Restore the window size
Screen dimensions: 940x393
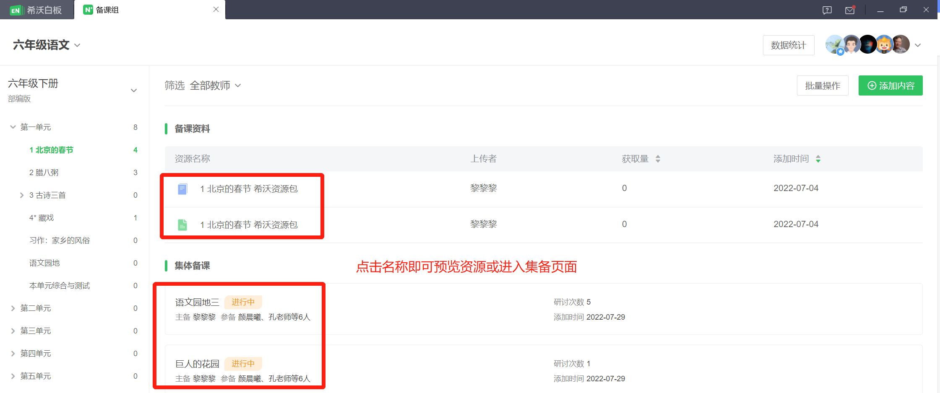pos(903,10)
